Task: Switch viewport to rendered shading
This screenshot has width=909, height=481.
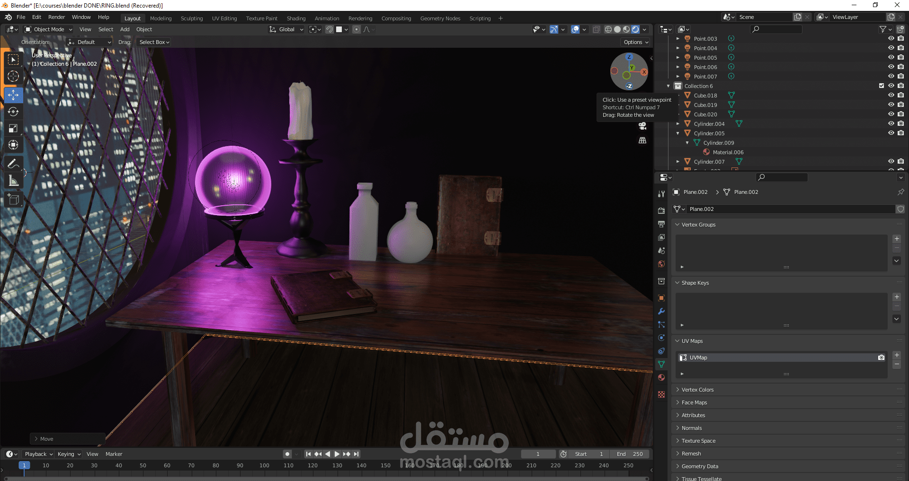Action: coord(635,29)
